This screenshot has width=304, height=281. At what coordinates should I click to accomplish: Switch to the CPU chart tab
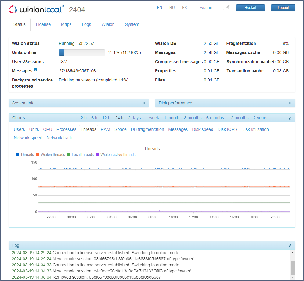pyautogui.click(x=48, y=129)
